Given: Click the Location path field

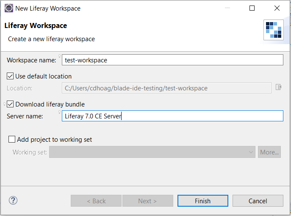Looking at the screenshot, I should [x=166, y=88].
